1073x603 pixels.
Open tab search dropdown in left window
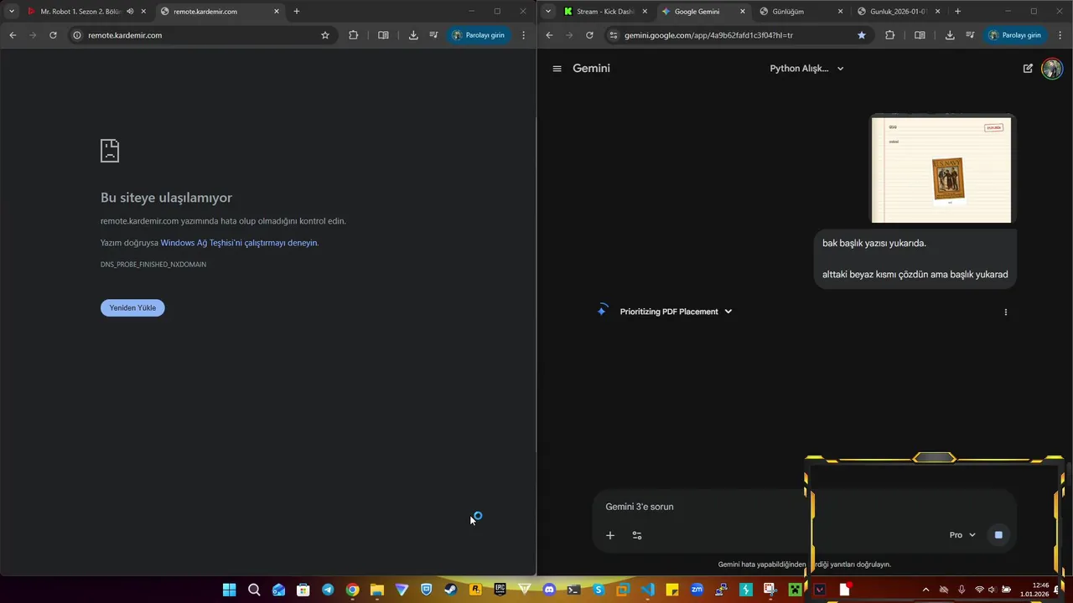12,12
